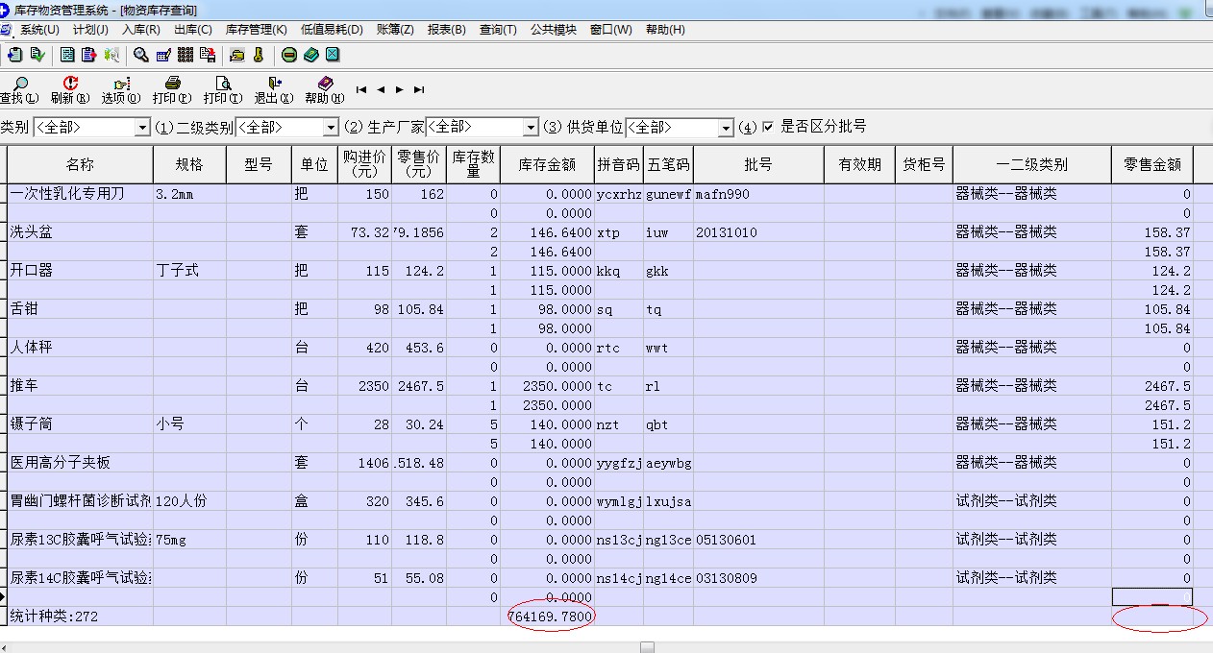Click the horizontal scrollbar thumb at the bottom

point(648,647)
